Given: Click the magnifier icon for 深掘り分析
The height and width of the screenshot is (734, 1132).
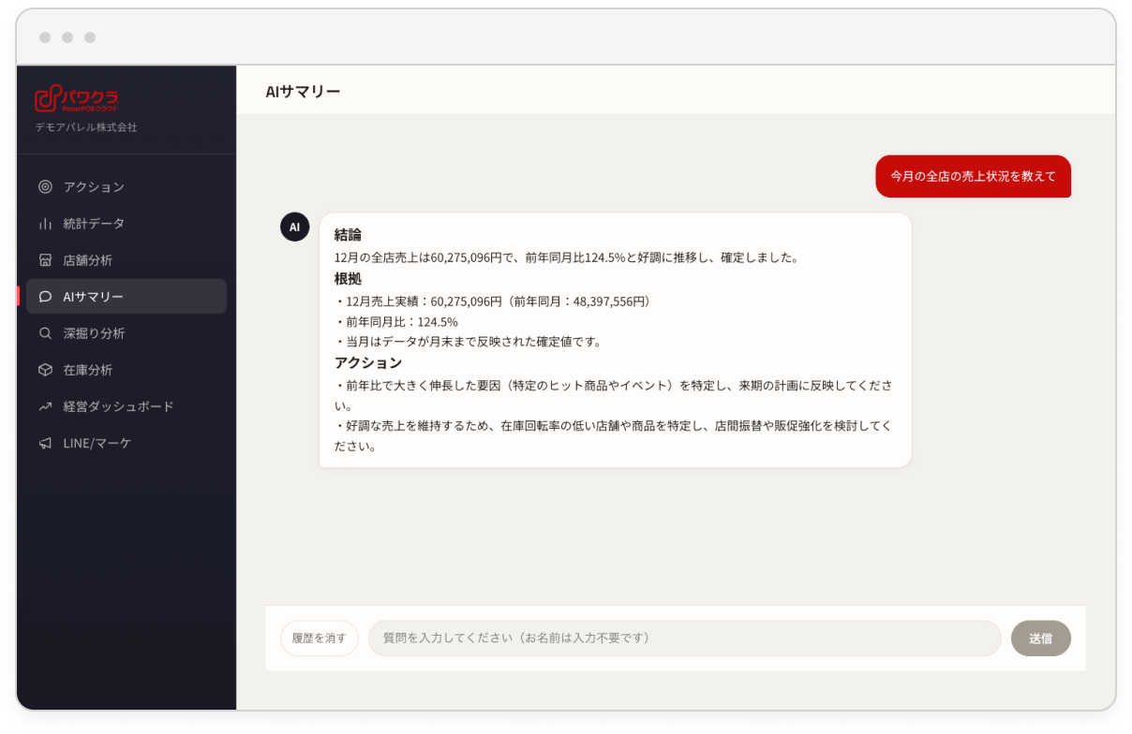Looking at the screenshot, I should [x=45, y=332].
